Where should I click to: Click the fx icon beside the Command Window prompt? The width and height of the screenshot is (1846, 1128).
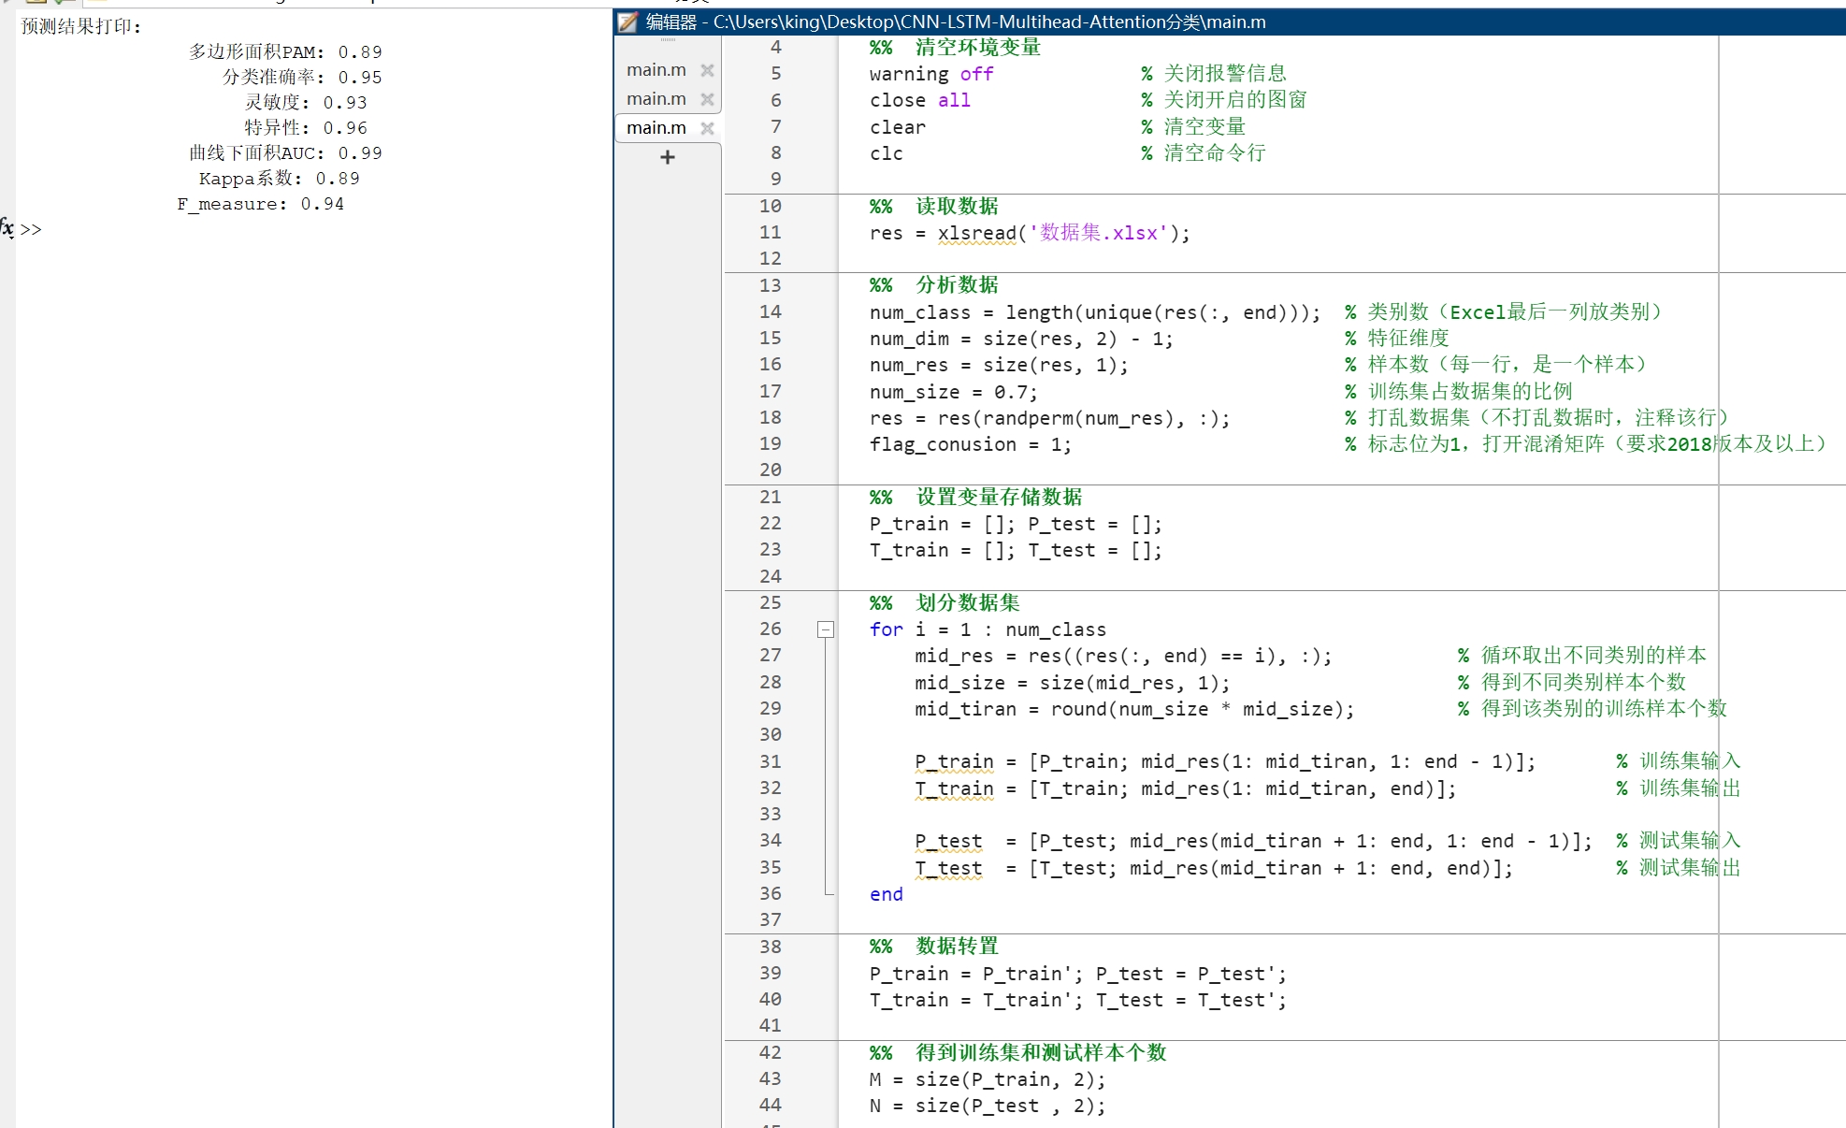point(7,227)
